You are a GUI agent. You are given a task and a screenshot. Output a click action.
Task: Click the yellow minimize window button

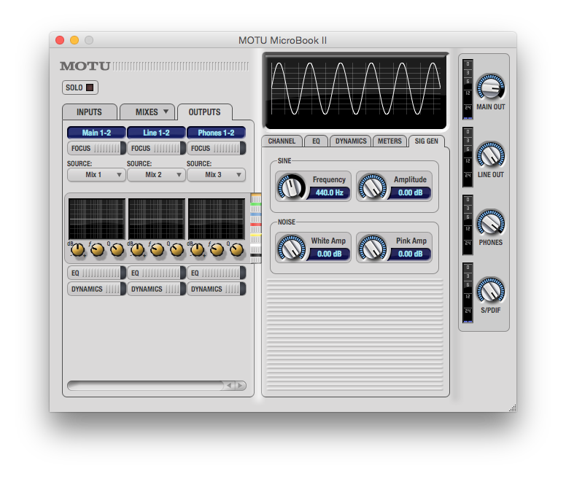pos(74,40)
